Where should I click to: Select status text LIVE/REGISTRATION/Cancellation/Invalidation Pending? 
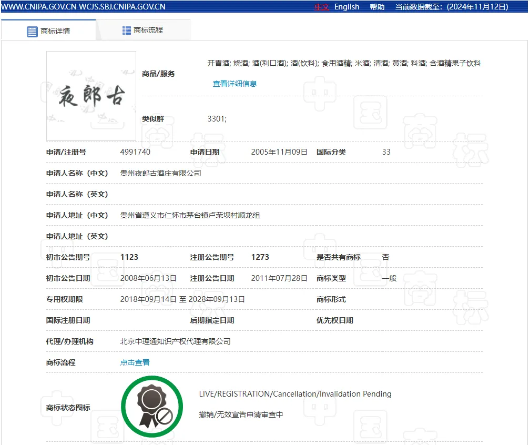coord(295,394)
